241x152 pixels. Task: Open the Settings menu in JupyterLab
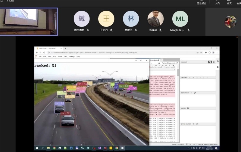coord(72,56)
